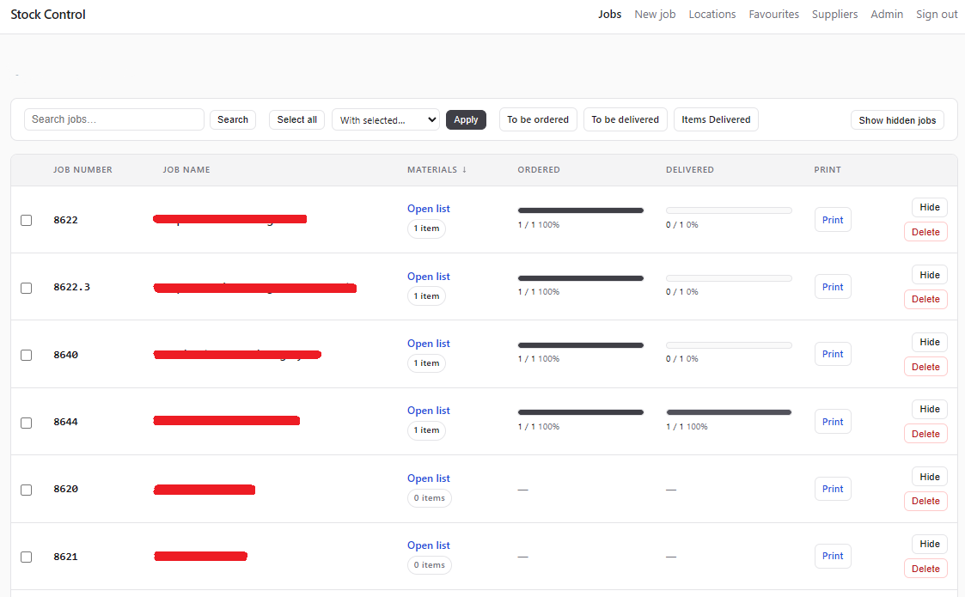Delete job 8644
Screen dimensions: 965x597
pos(925,434)
